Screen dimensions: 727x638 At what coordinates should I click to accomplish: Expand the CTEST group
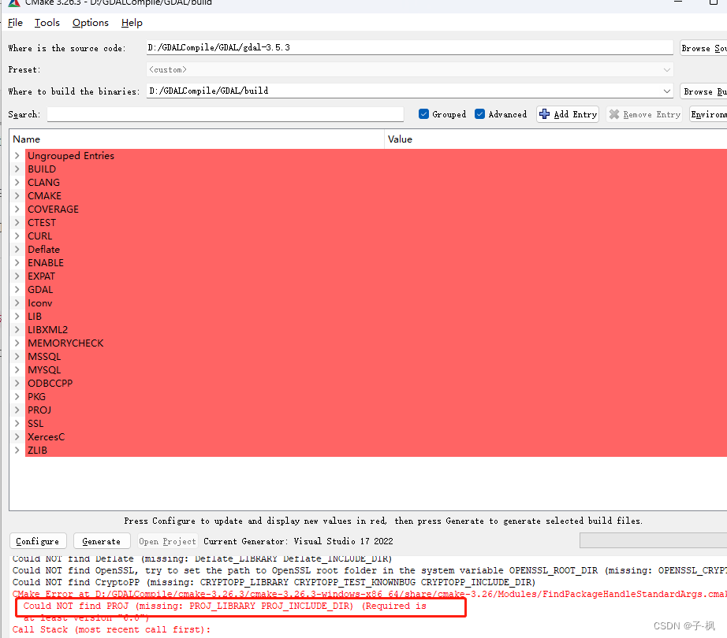click(17, 223)
